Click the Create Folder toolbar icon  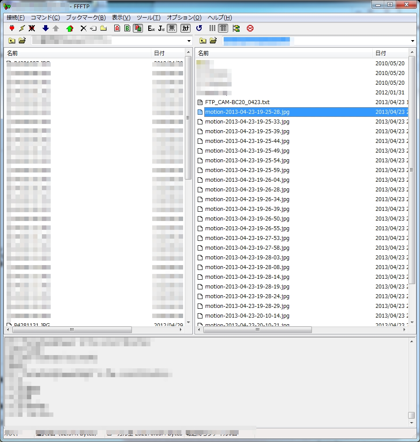click(103, 28)
